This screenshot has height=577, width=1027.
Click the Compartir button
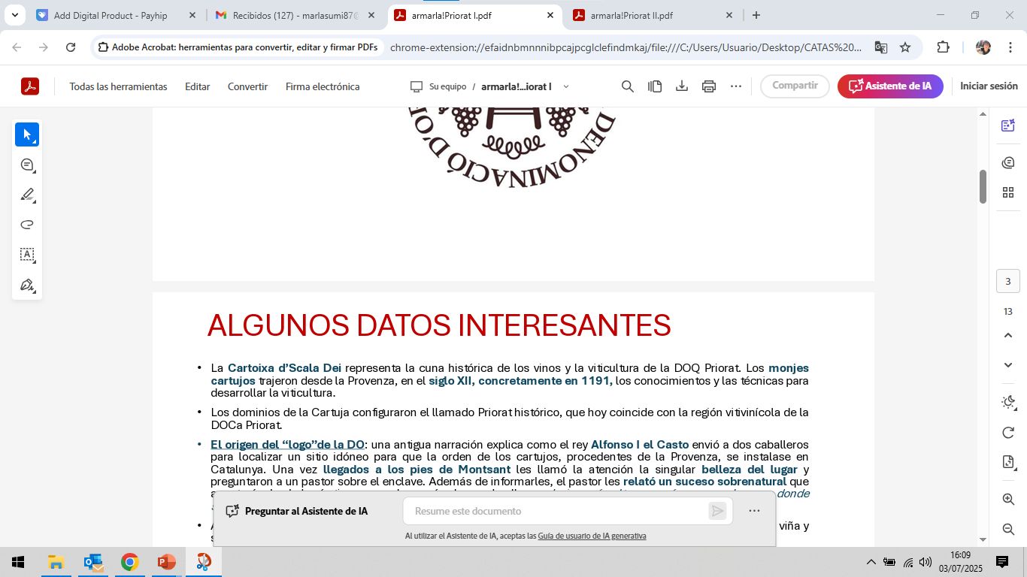coord(795,86)
